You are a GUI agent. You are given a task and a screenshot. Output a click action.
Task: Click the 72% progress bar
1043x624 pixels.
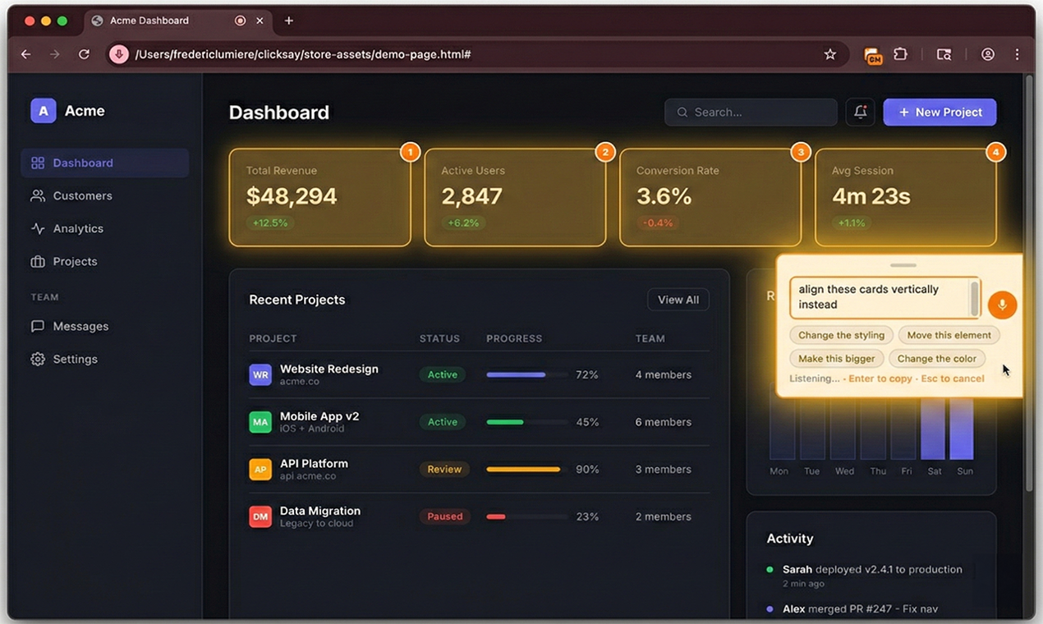point(526,374)
